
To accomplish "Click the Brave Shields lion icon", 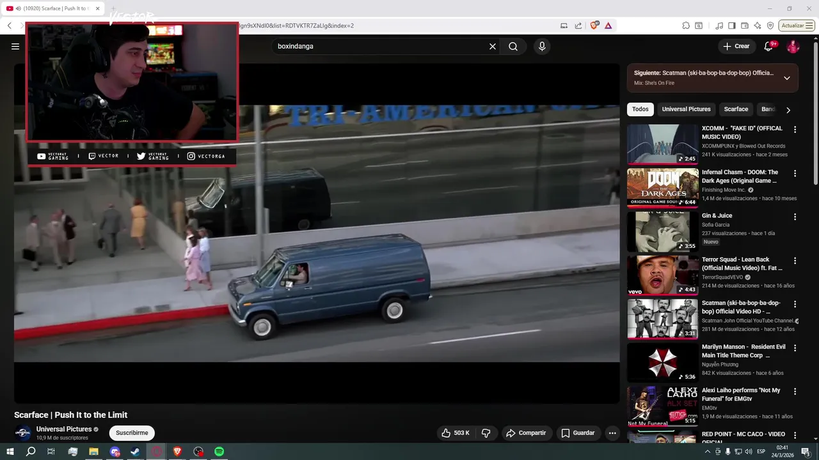I will point(594,26).
